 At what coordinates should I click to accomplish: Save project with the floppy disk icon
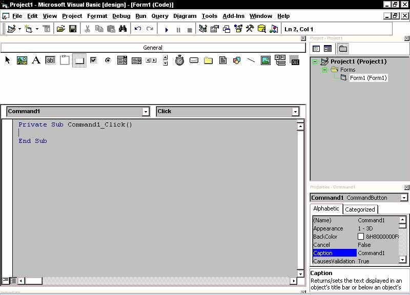[x=73, y=29]
